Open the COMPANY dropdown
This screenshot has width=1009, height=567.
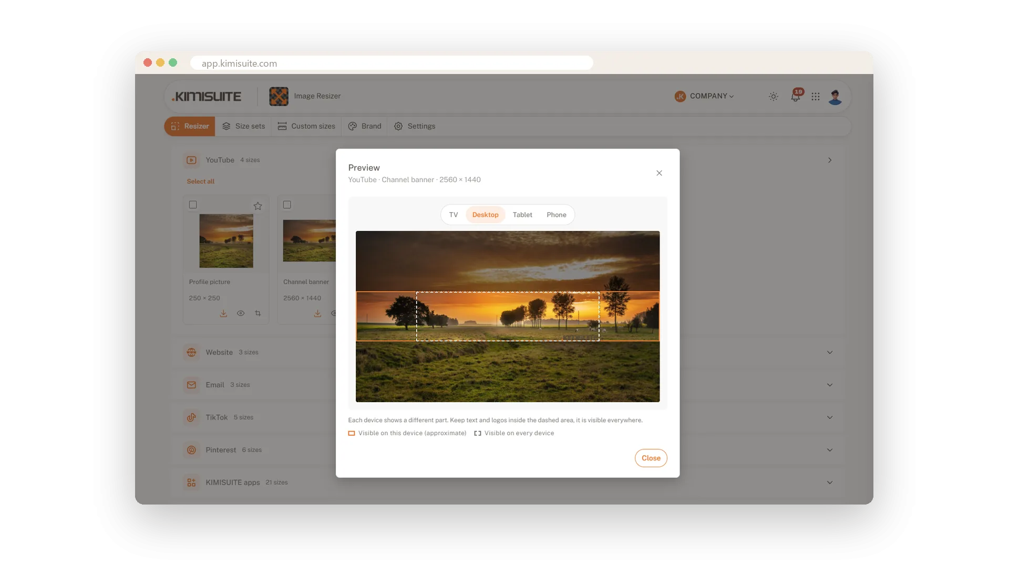pyautogui.click(x=704, y=96)
